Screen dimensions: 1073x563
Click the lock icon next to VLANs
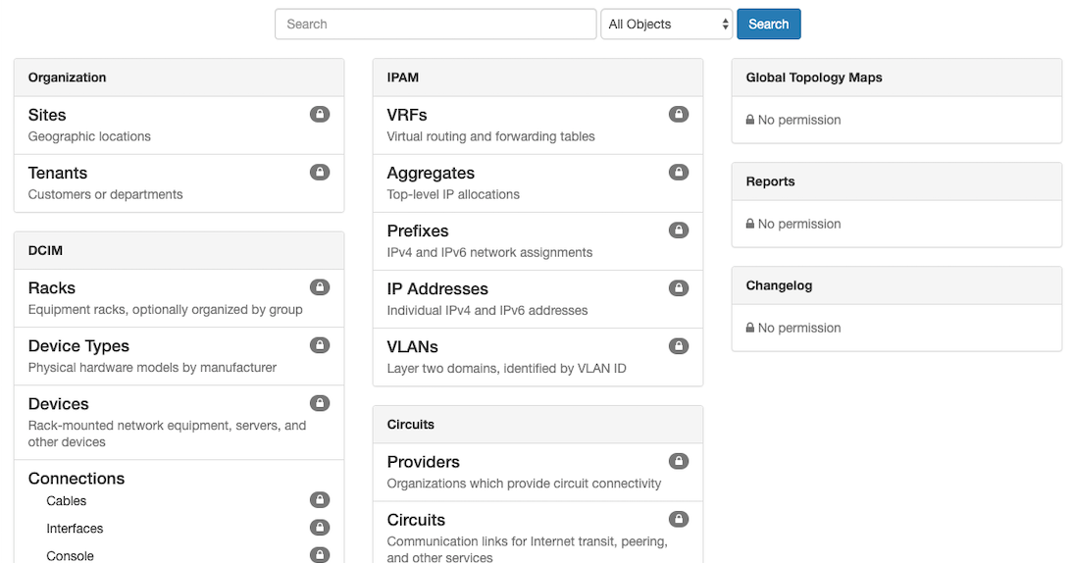click(679, 346)
